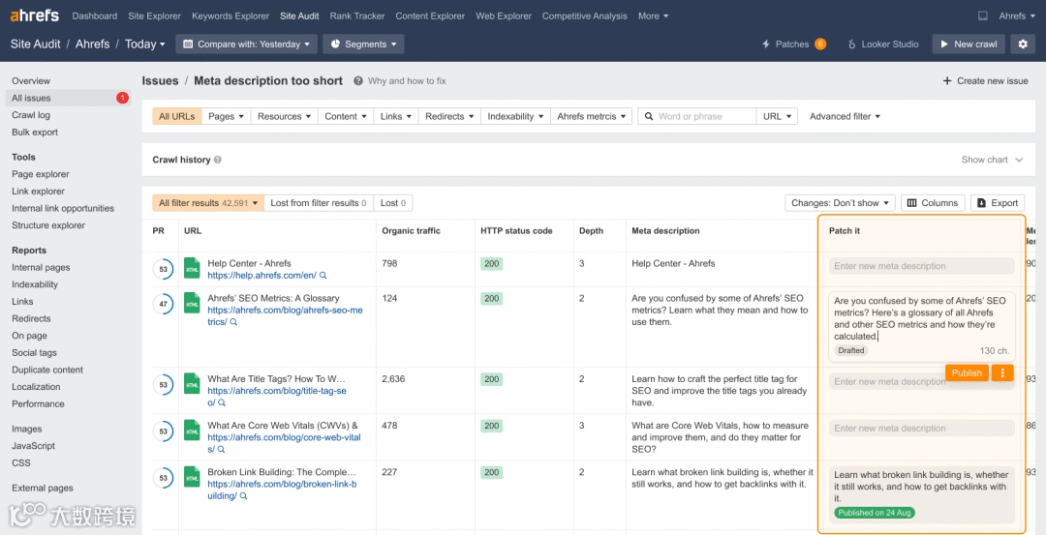Open the URL search scope dropdown
The image size is (1046, 535).
click(x=777, y=116)
